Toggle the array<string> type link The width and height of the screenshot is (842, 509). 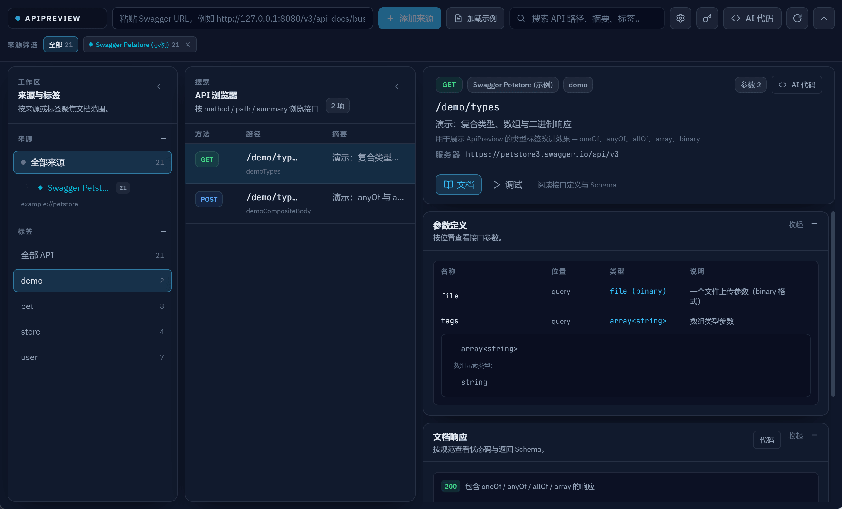coord(638,321)
